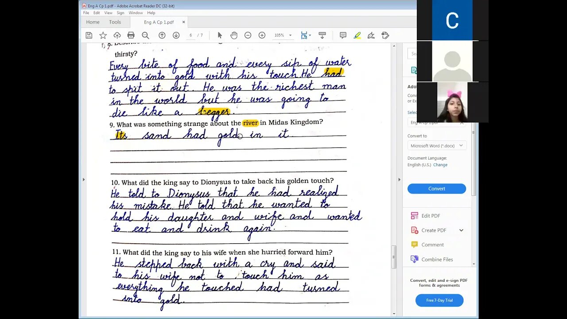Expand the fit page options arrow

tap(310, 35)
